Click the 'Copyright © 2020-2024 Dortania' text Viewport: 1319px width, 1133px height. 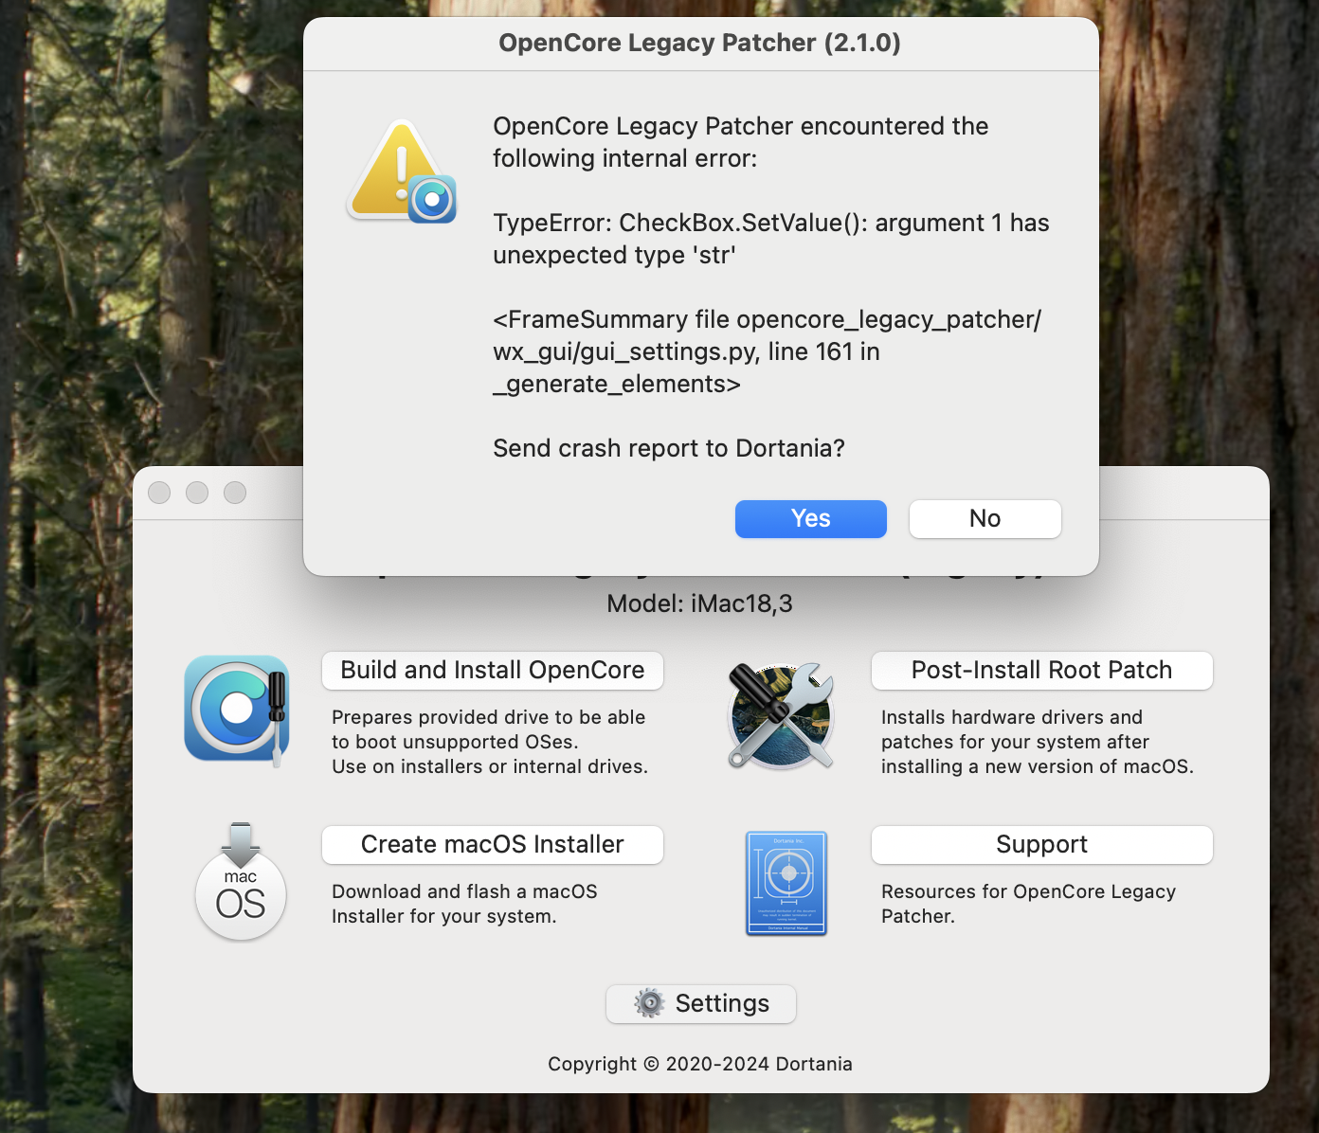point(700,1064)
